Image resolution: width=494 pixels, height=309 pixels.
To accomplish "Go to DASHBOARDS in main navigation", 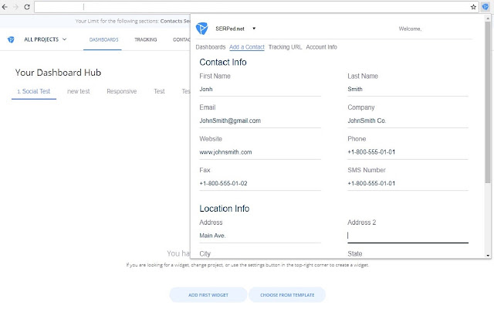I will [103, 39].
